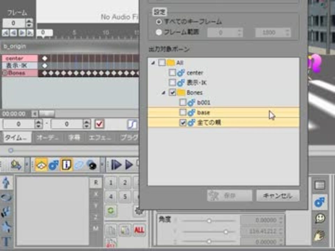Switch to the プラグ tab
Screen dimensions: 335x251
coord(129,138)
